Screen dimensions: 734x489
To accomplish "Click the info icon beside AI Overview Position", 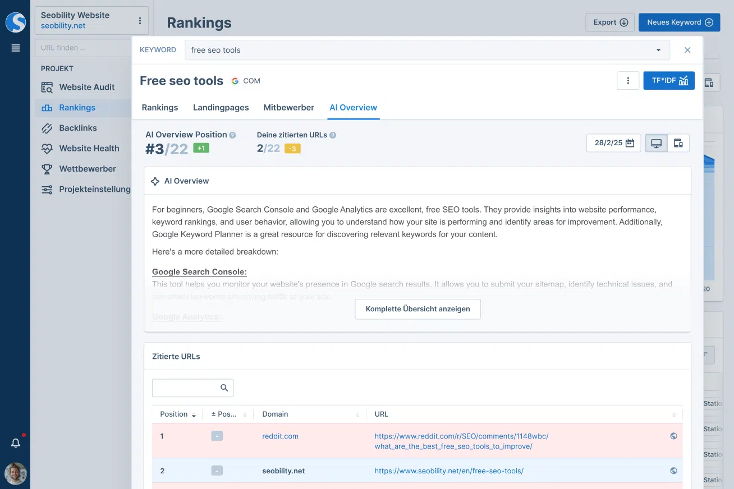I will pos(232,135).
